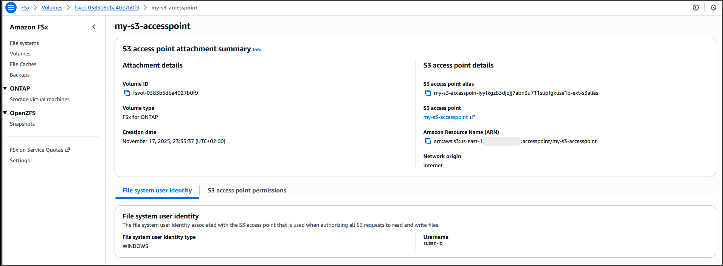
Task: Click the creation date November 17, 2025
Action: [x=174, y=141]
